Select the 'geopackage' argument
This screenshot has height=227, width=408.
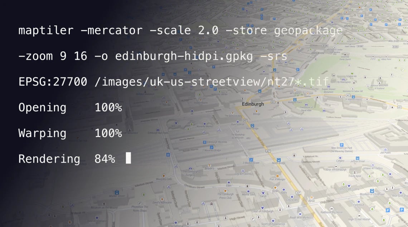308,31
